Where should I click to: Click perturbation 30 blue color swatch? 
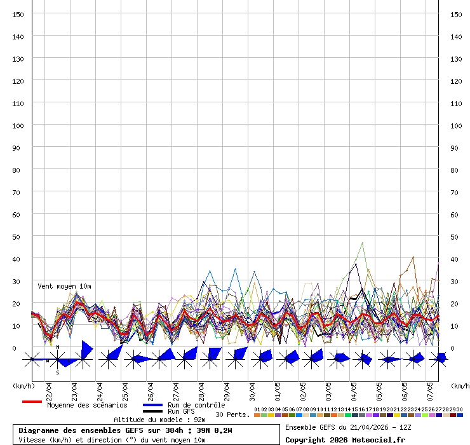459,415
